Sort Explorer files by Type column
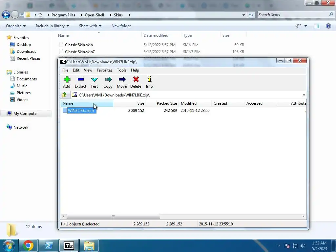The width and height of the screenshot is (336, 252). [x=200, y=35]
